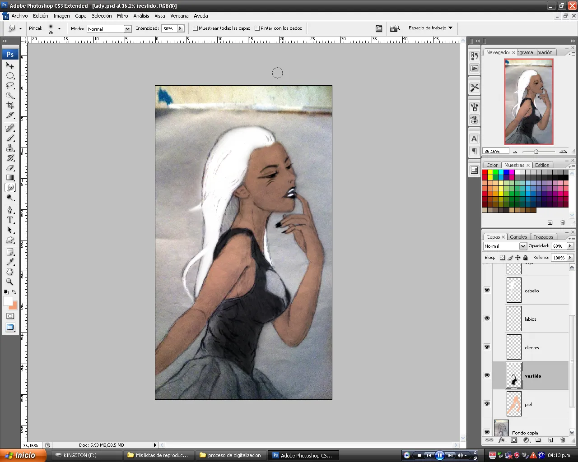Viewport: 578px width, 462px height.
Task: Open the tool preset picker arrow
Action: point(20,28)
